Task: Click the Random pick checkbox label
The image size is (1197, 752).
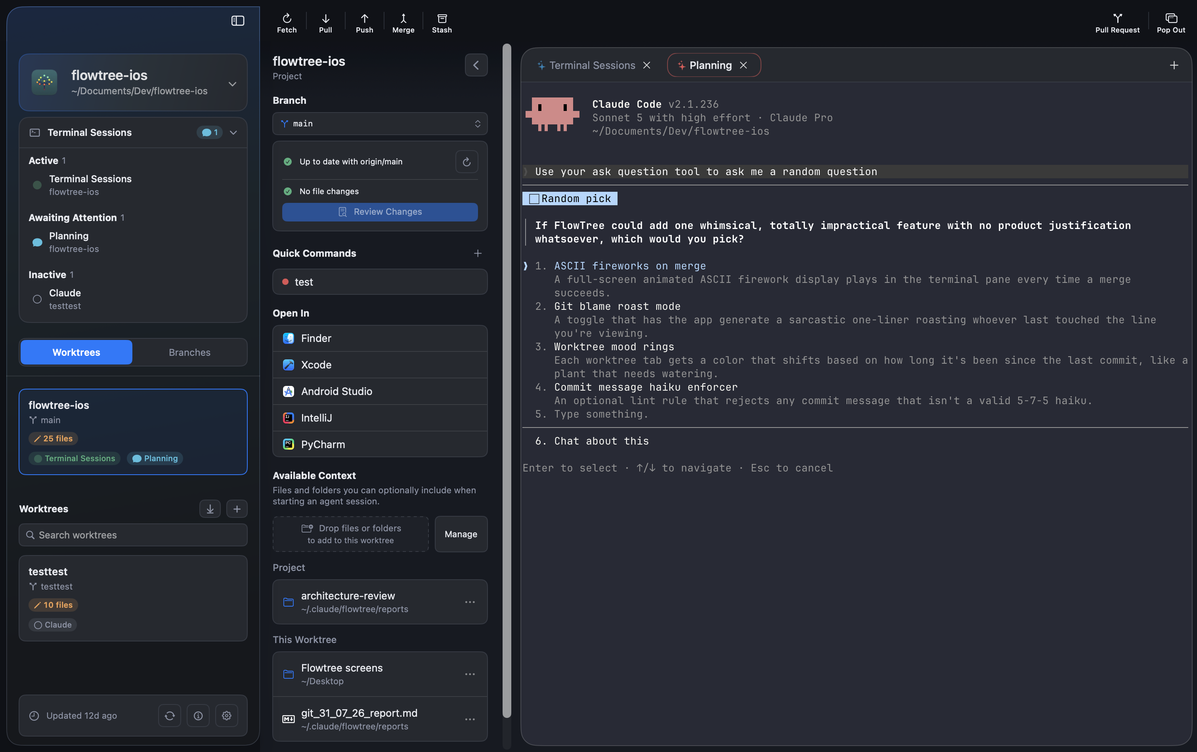Action: pos(570,199)
